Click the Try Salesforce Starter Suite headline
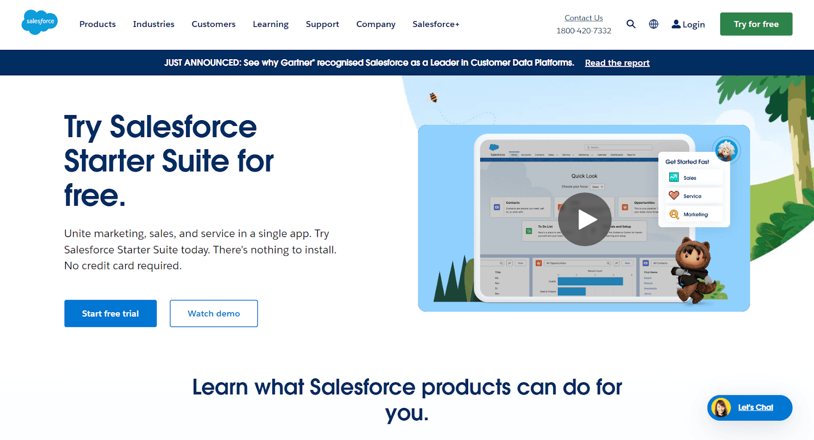 tap(169, 161)
